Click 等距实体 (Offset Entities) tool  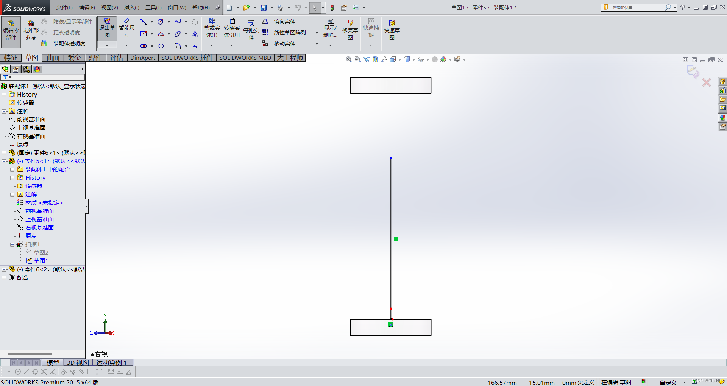[251, 30]
